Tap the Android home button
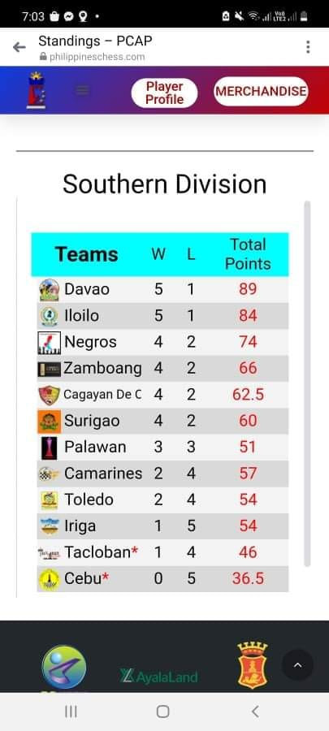Screen dimensions: 329x731 pyautogui.click(x=162, y=712)
